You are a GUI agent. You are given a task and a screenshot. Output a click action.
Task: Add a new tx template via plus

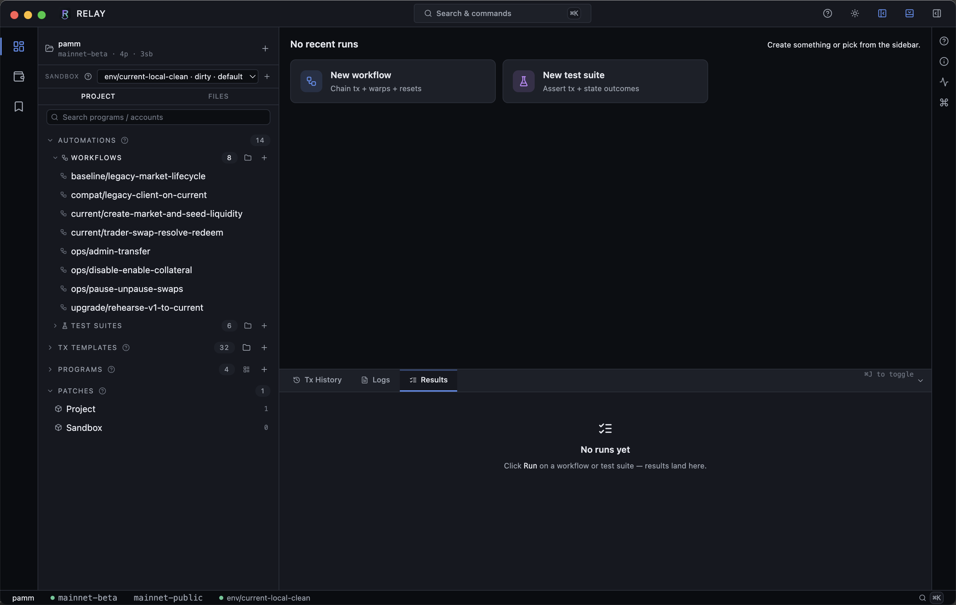coord(264,347)
